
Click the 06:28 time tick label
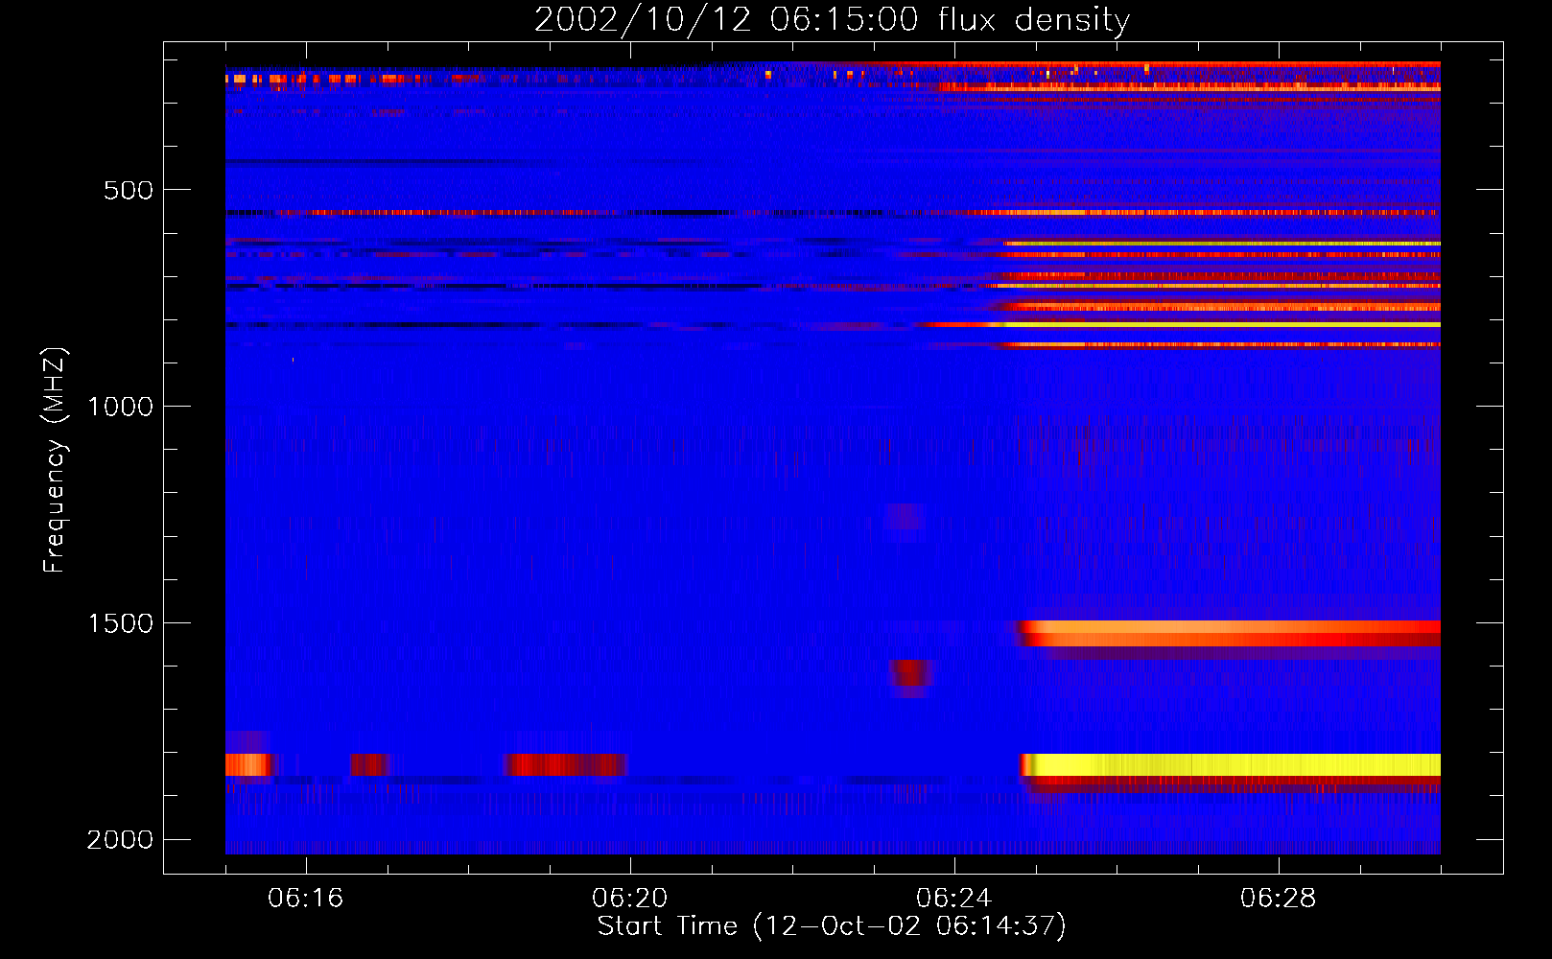coord(1279,899)
